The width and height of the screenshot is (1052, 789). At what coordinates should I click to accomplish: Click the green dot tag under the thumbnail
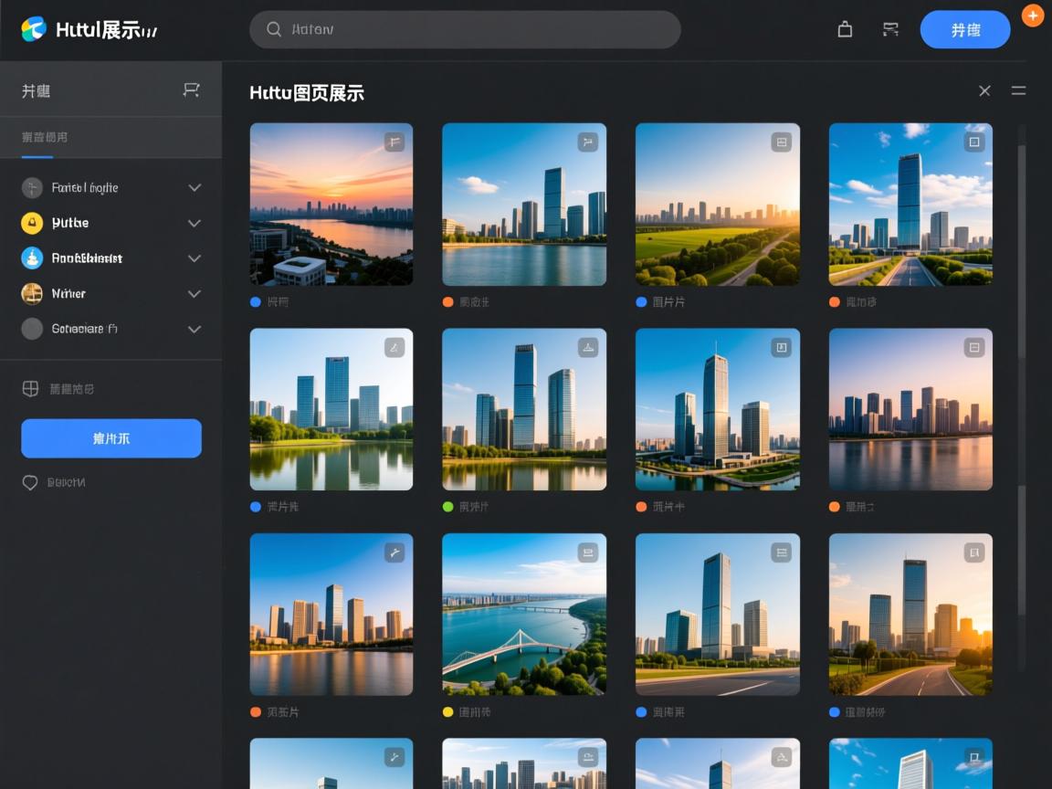[x=447, y=507]
